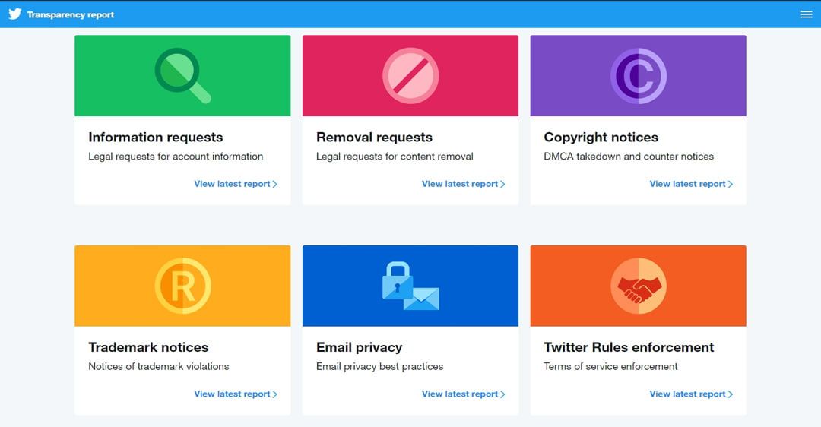View latest report for Removal requests
Image resolution: width=821 pixels, height=427 pixels.
point(464,184)
